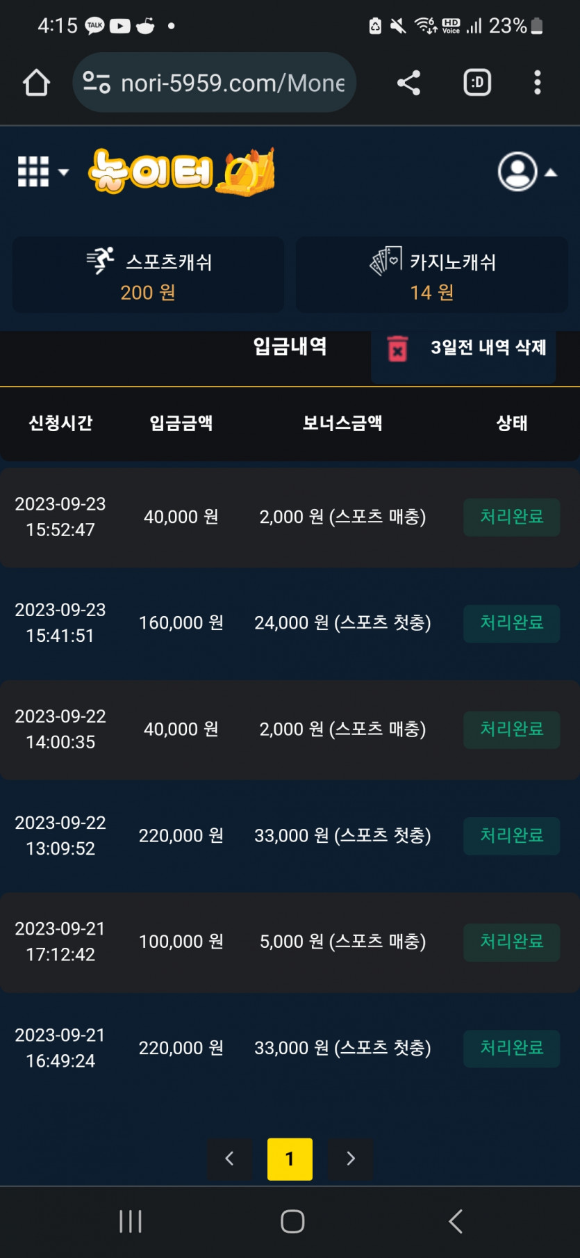
Task: Open the browser share icon
Action: (x=408, y=83)
